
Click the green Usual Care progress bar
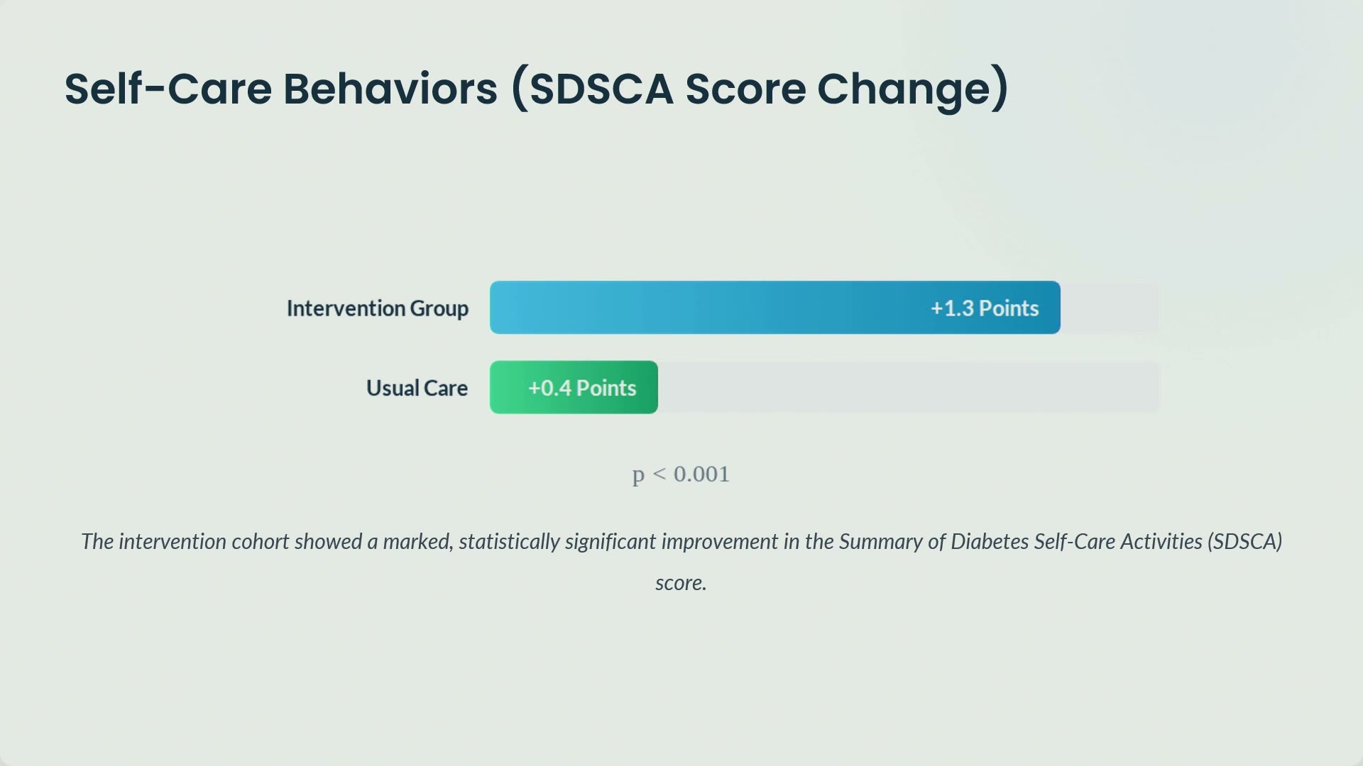pyautogui.click(x=574, y=387)
